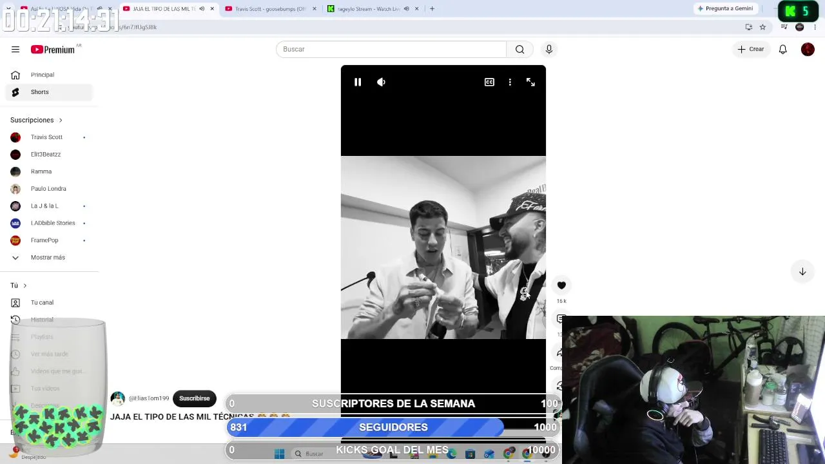825x464 pixels.
Task: Open the weather widget showing Despejado
Action: (29, 454)
